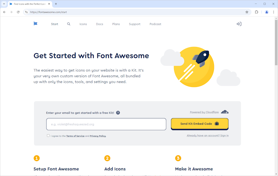
Task: Open the Privacy Policy link
Action: point(98,136)
